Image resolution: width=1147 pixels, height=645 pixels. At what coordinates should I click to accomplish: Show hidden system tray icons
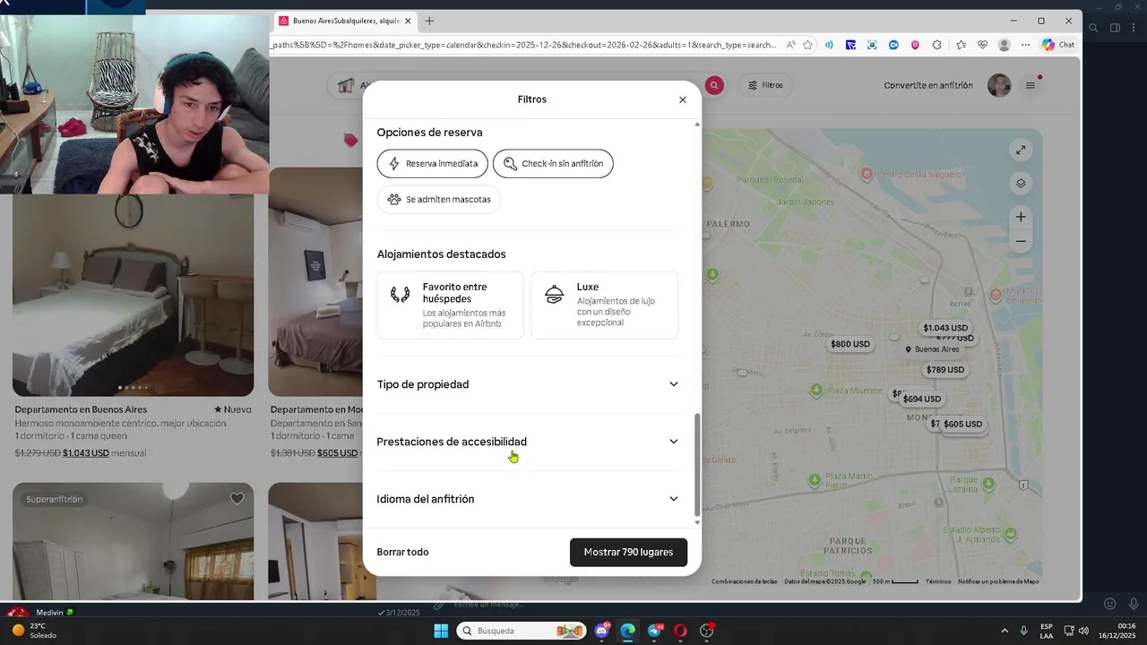(x=1004, y=631)
